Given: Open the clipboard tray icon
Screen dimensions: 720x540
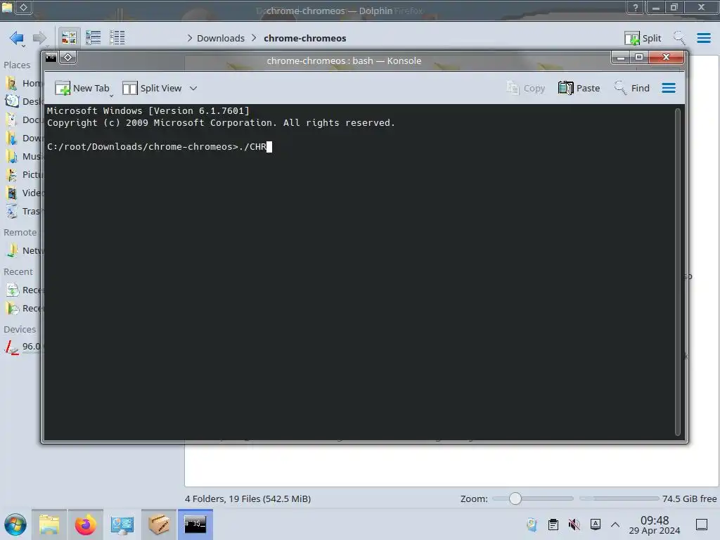Looking at the screenshot, I should point(553,525).
